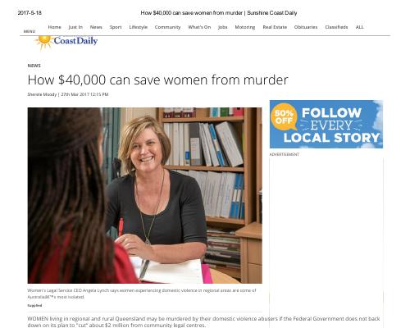Screen dimensions: 410x328
Task: Expand the ALL sections menu
Action: [x=359, y=27]
